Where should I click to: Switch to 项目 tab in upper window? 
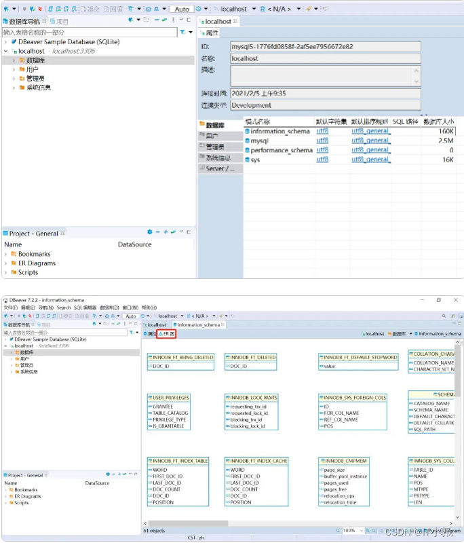(59, 22)
